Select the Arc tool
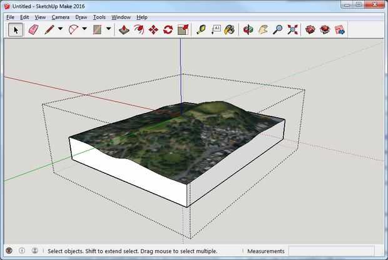Image resolution: width=388 pixels, height=260 pixels. tap(73, 30)
